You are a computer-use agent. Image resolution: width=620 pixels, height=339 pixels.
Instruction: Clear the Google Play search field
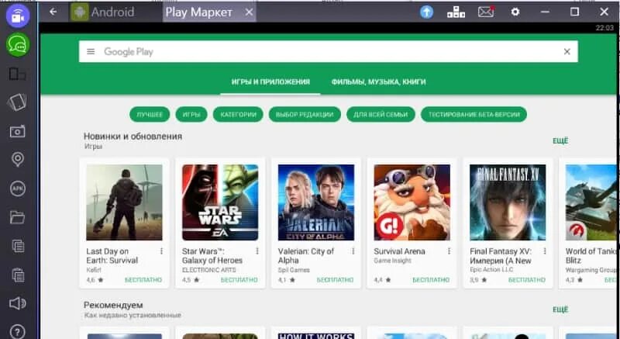(567, 51)
